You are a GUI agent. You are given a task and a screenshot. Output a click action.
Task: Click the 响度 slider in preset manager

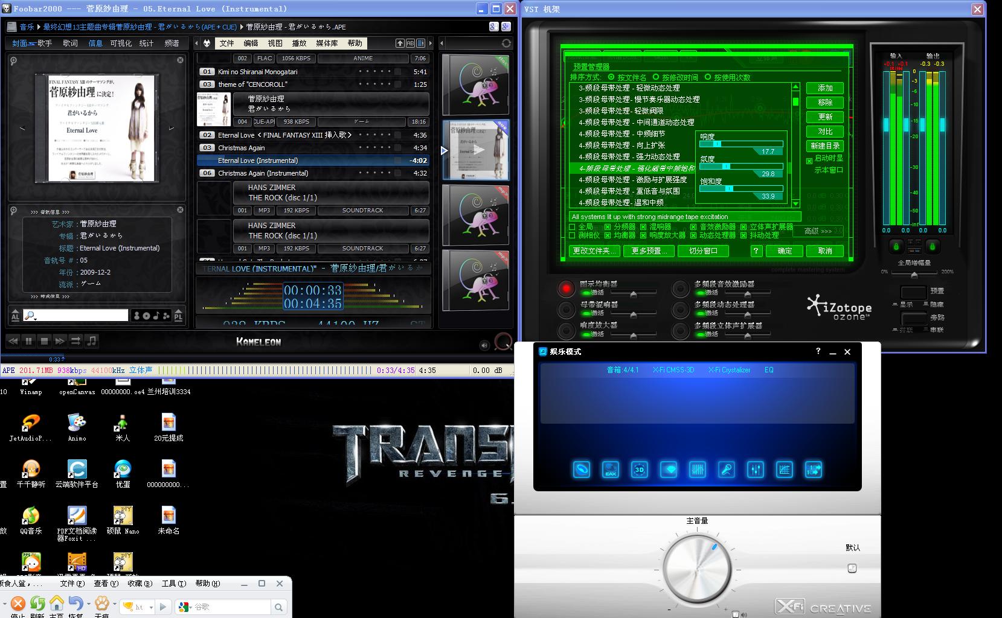tap(741, 144)
